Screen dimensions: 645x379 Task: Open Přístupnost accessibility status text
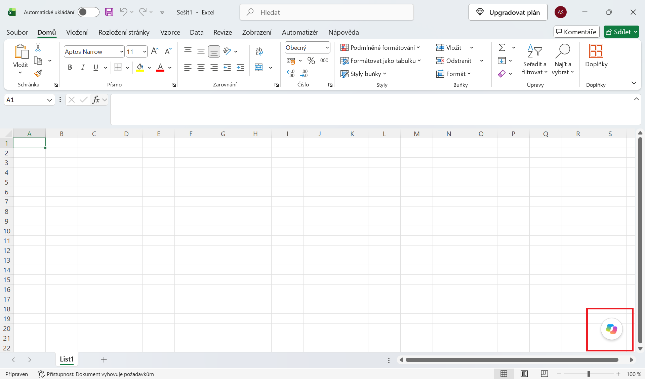point(96,374)
